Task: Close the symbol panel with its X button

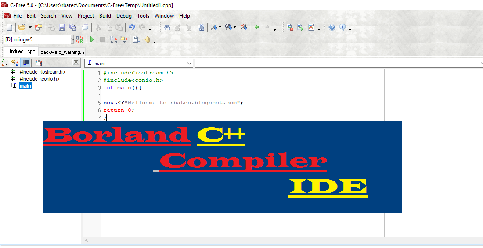Action: click(x=76, y=62)
